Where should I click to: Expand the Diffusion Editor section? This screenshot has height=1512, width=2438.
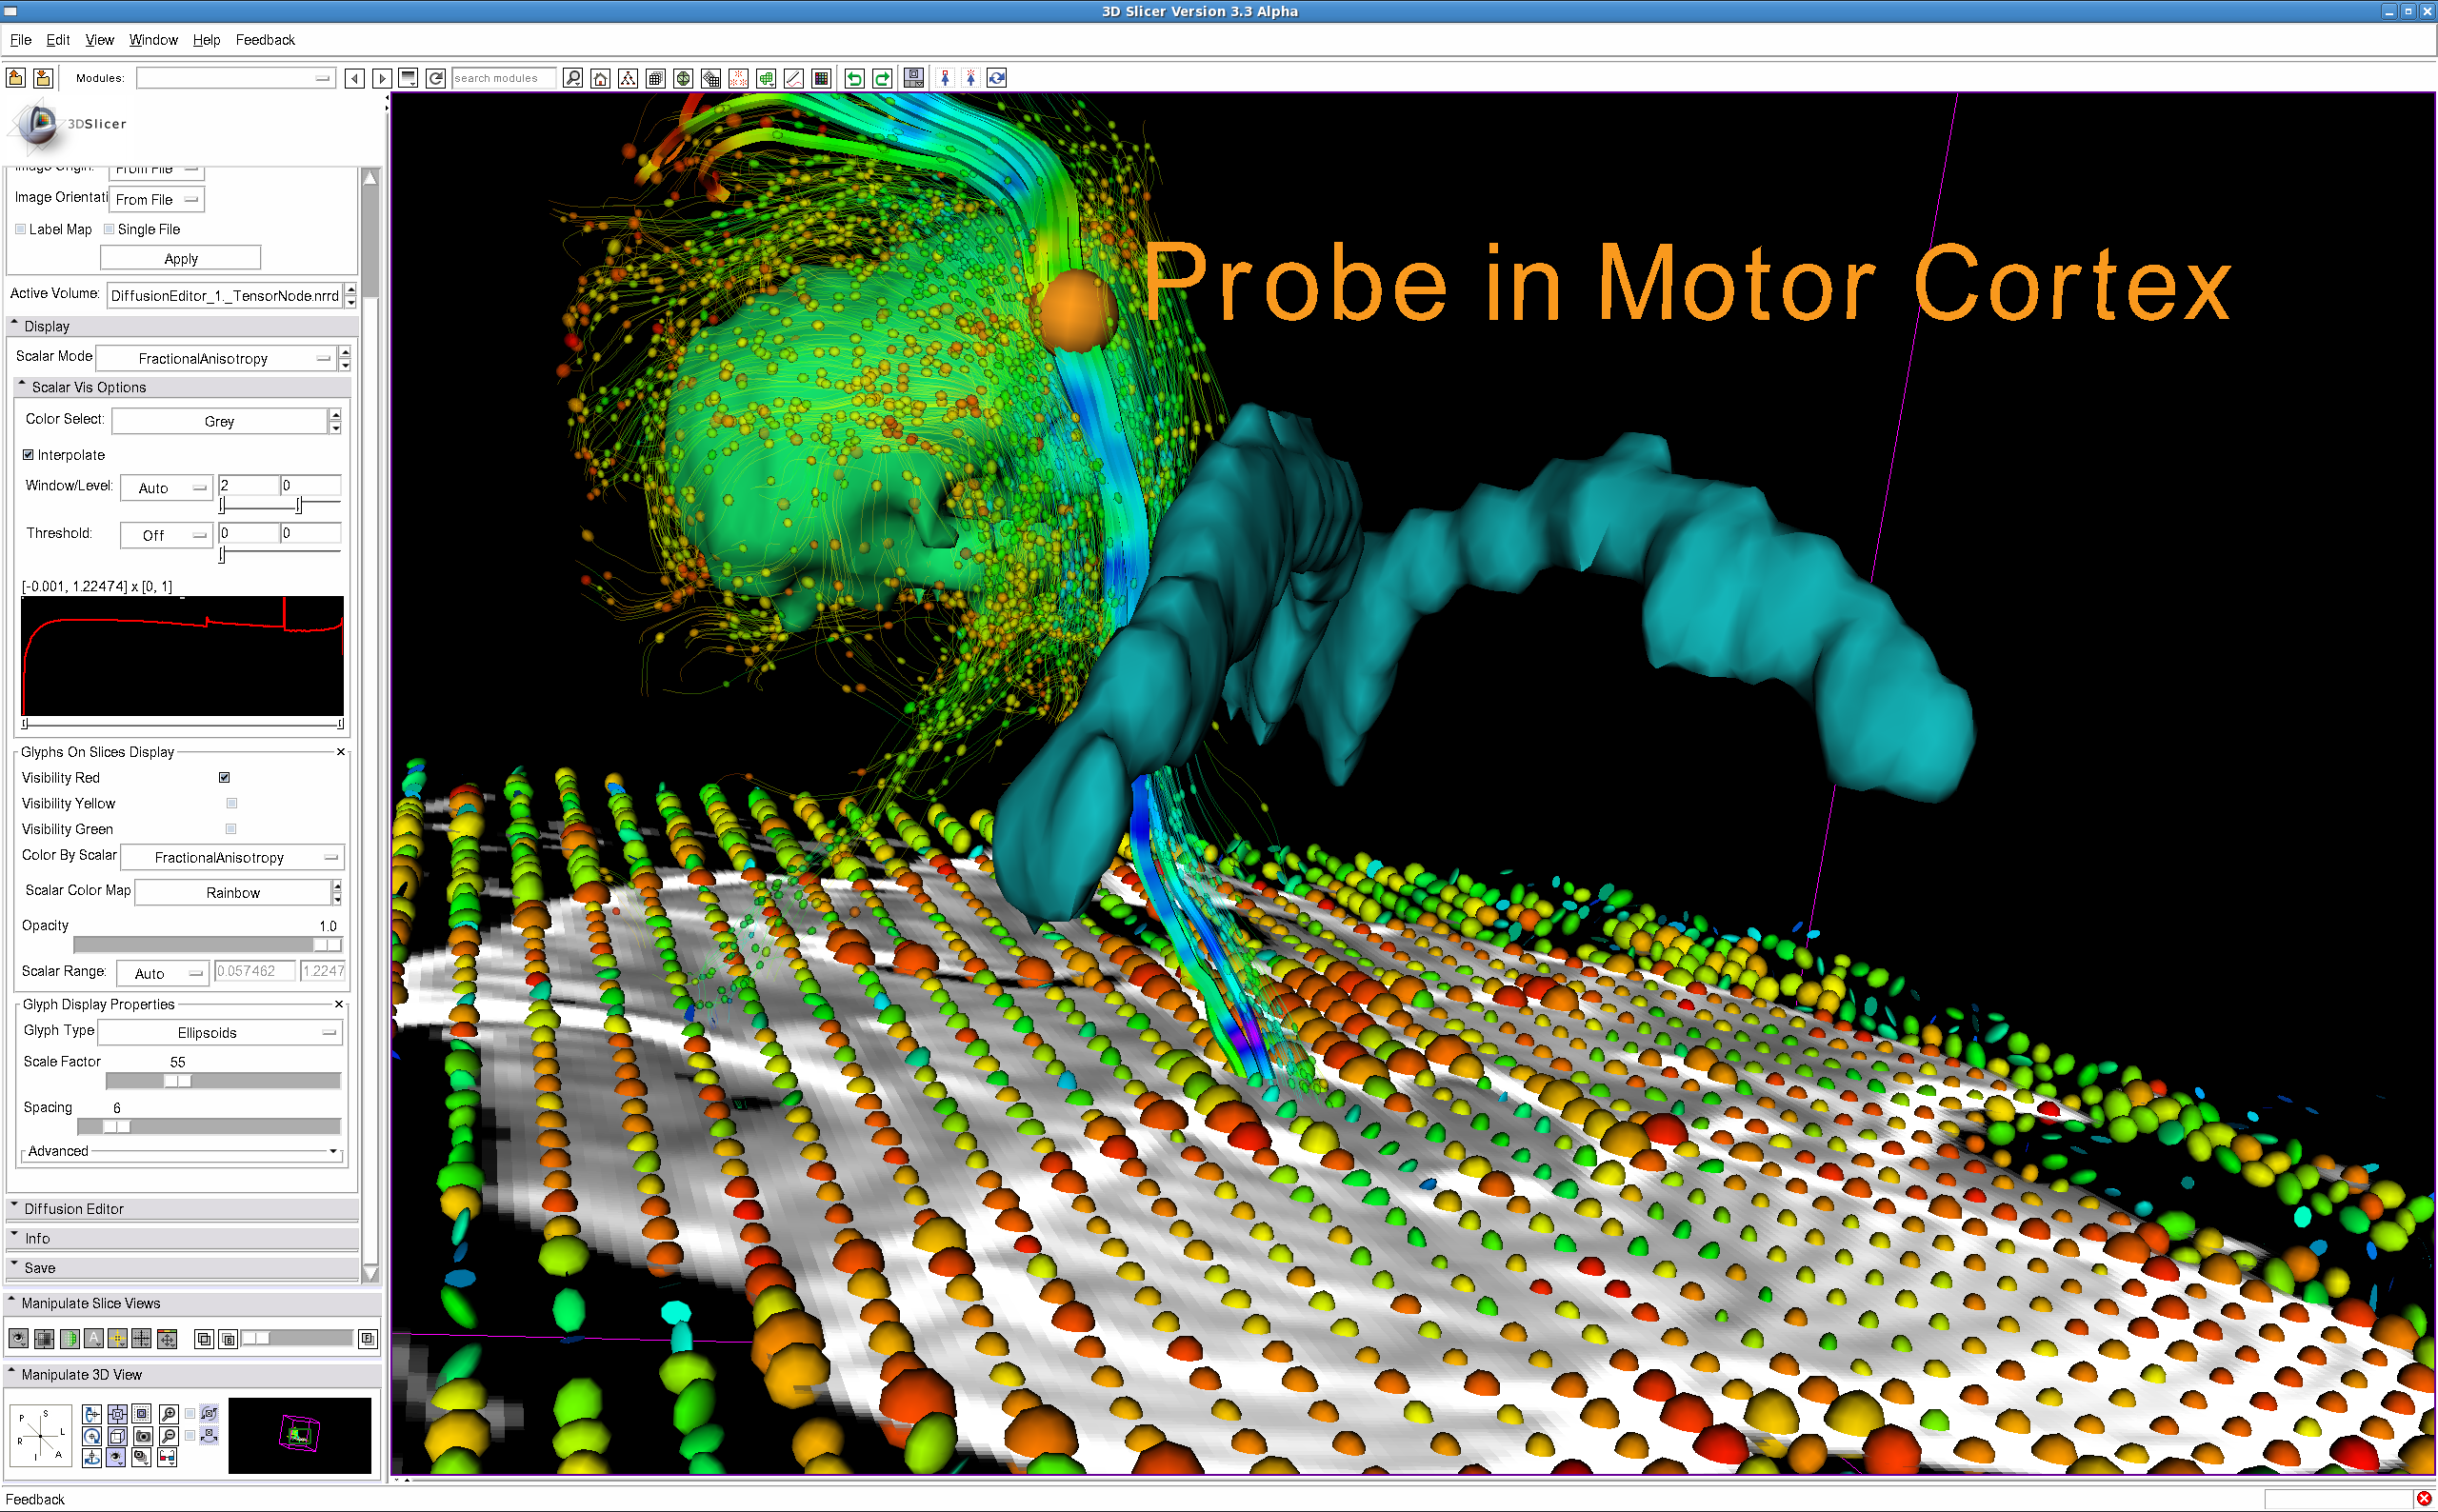(74, 1208)
